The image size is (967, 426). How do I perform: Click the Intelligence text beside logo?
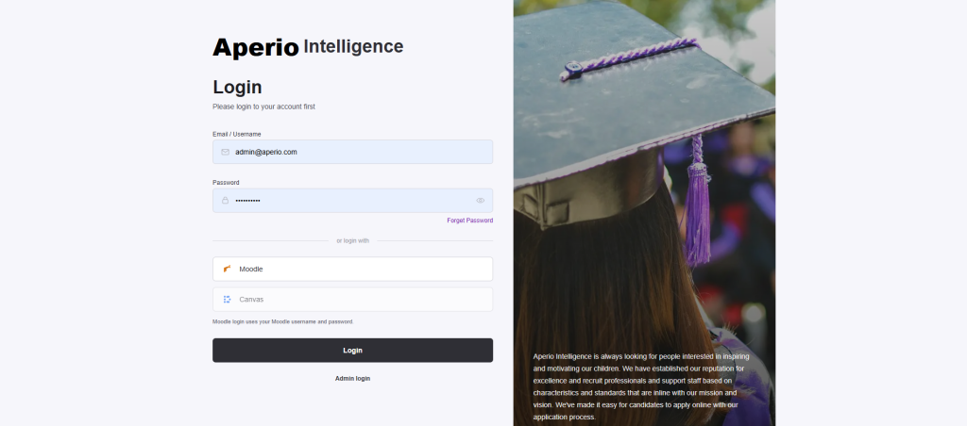(x=353, y=46)
